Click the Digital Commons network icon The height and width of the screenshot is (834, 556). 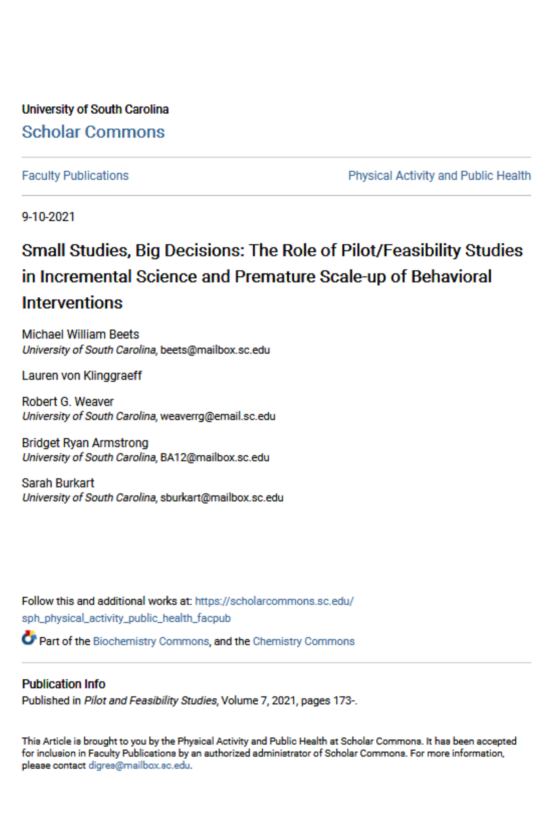pyautogui.click(x=29, y=638)
